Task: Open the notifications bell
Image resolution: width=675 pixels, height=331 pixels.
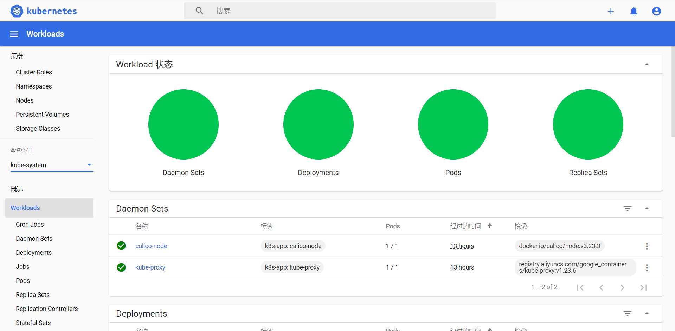Action: click(634, 11)
